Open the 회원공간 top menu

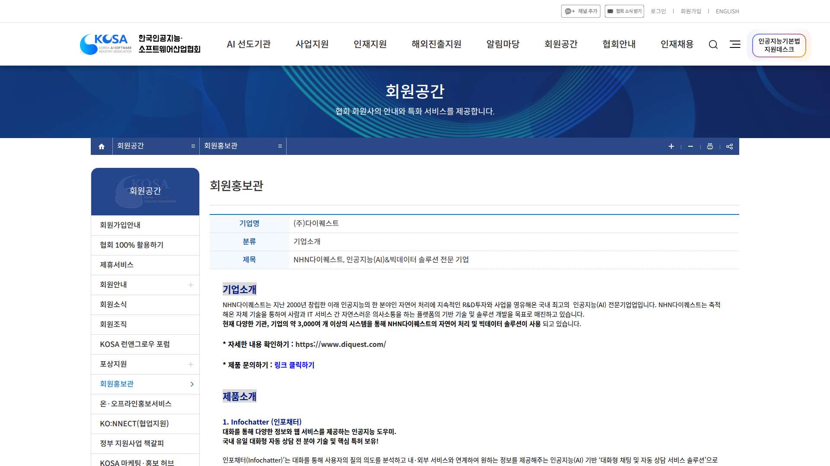point(561,44)
